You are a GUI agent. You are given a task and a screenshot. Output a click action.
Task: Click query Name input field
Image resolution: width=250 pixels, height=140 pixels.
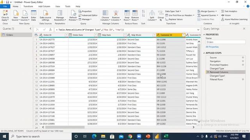[225, 42]
